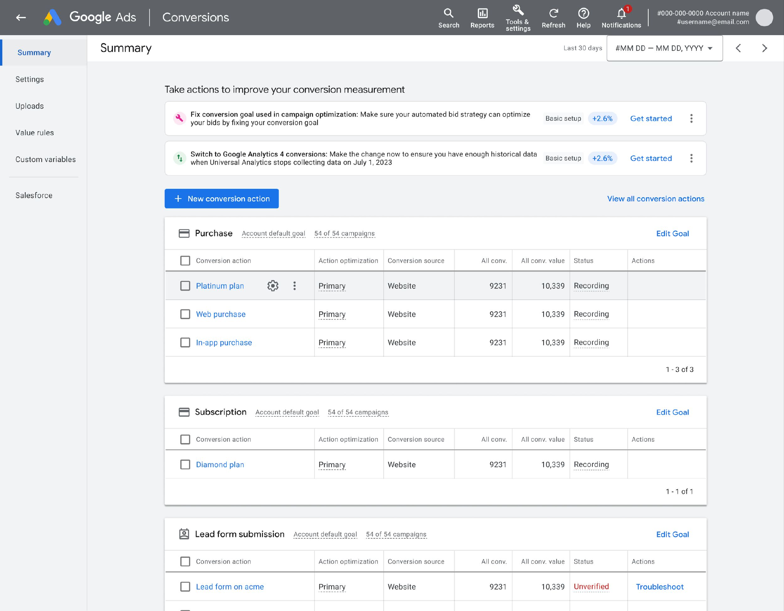
Task: Click Recording status of Web purchase
Action: (591, 314)
